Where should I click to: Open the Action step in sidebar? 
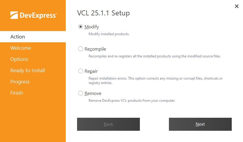[18, 37]
